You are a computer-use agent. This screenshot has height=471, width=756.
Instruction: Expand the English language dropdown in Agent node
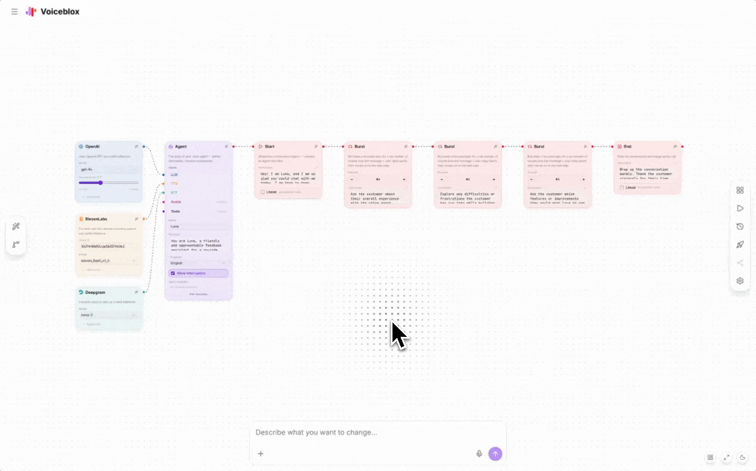[x=198, y=263]
